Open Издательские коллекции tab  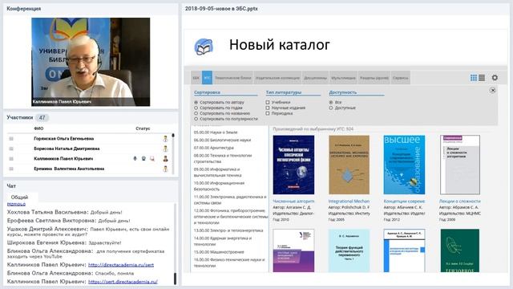pyautogui.click(x=277, y=78)
